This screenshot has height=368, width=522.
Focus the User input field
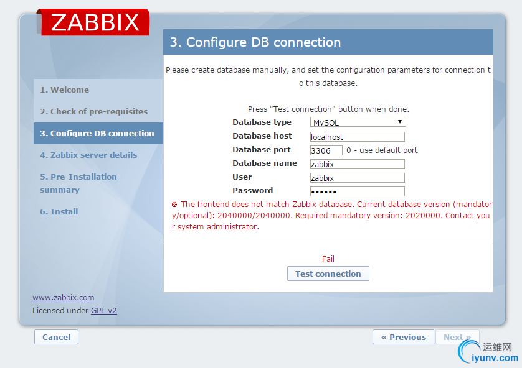[x=357, y=178]
